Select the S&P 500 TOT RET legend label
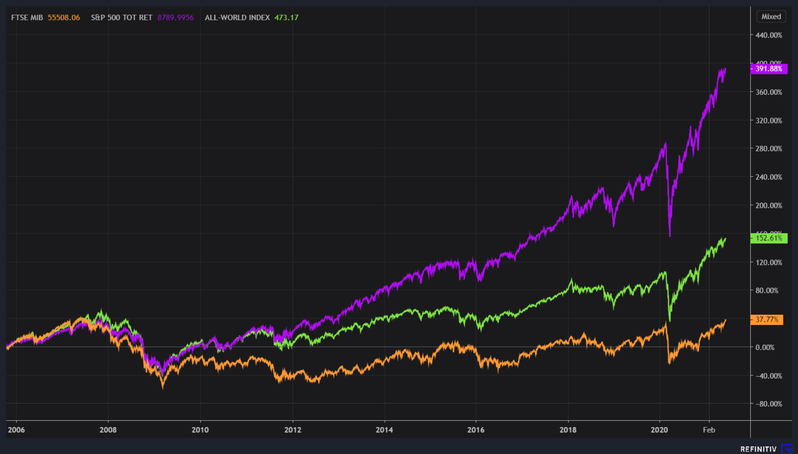The width and height of the screenshot is (798, 454). 121,18
